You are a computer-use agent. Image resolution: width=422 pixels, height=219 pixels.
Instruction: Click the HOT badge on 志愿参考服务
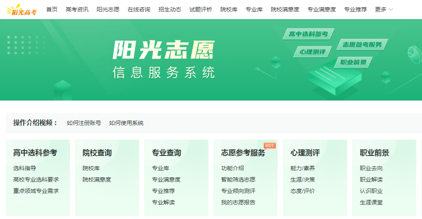pyautogui.click(x=269, y=146)
